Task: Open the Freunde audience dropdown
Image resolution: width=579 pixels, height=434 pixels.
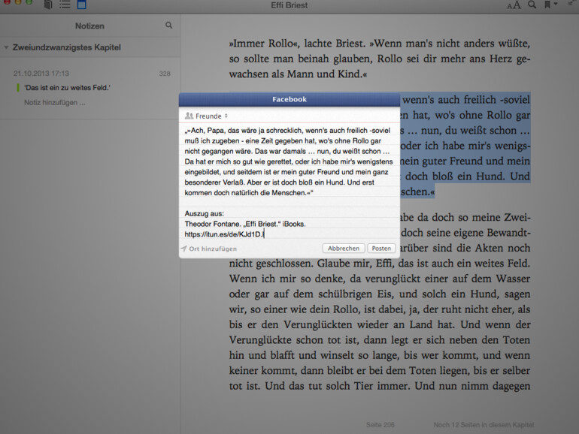Action: 207,116
